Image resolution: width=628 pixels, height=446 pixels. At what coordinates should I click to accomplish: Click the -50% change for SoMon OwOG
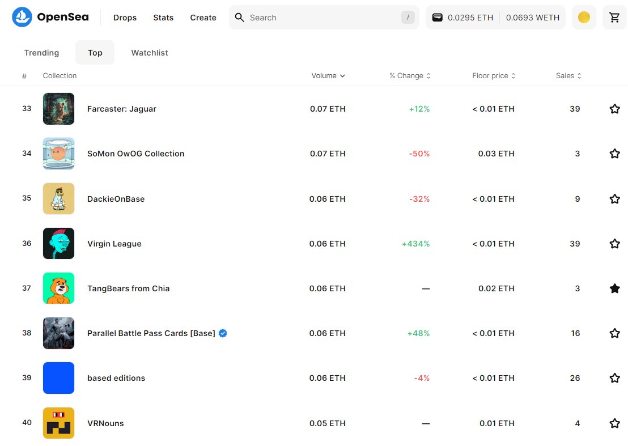click(x=419, y=154)
